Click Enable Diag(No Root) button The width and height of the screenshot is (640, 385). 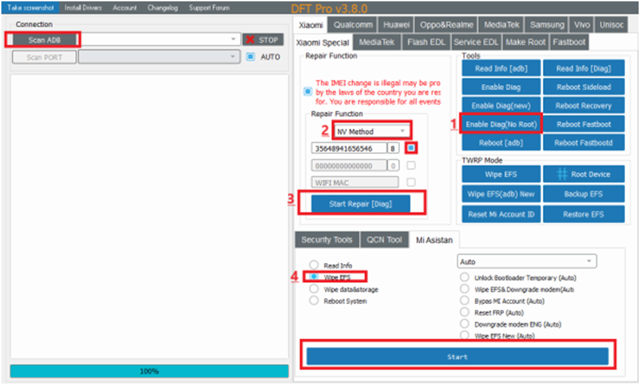[x=501, y=124]
